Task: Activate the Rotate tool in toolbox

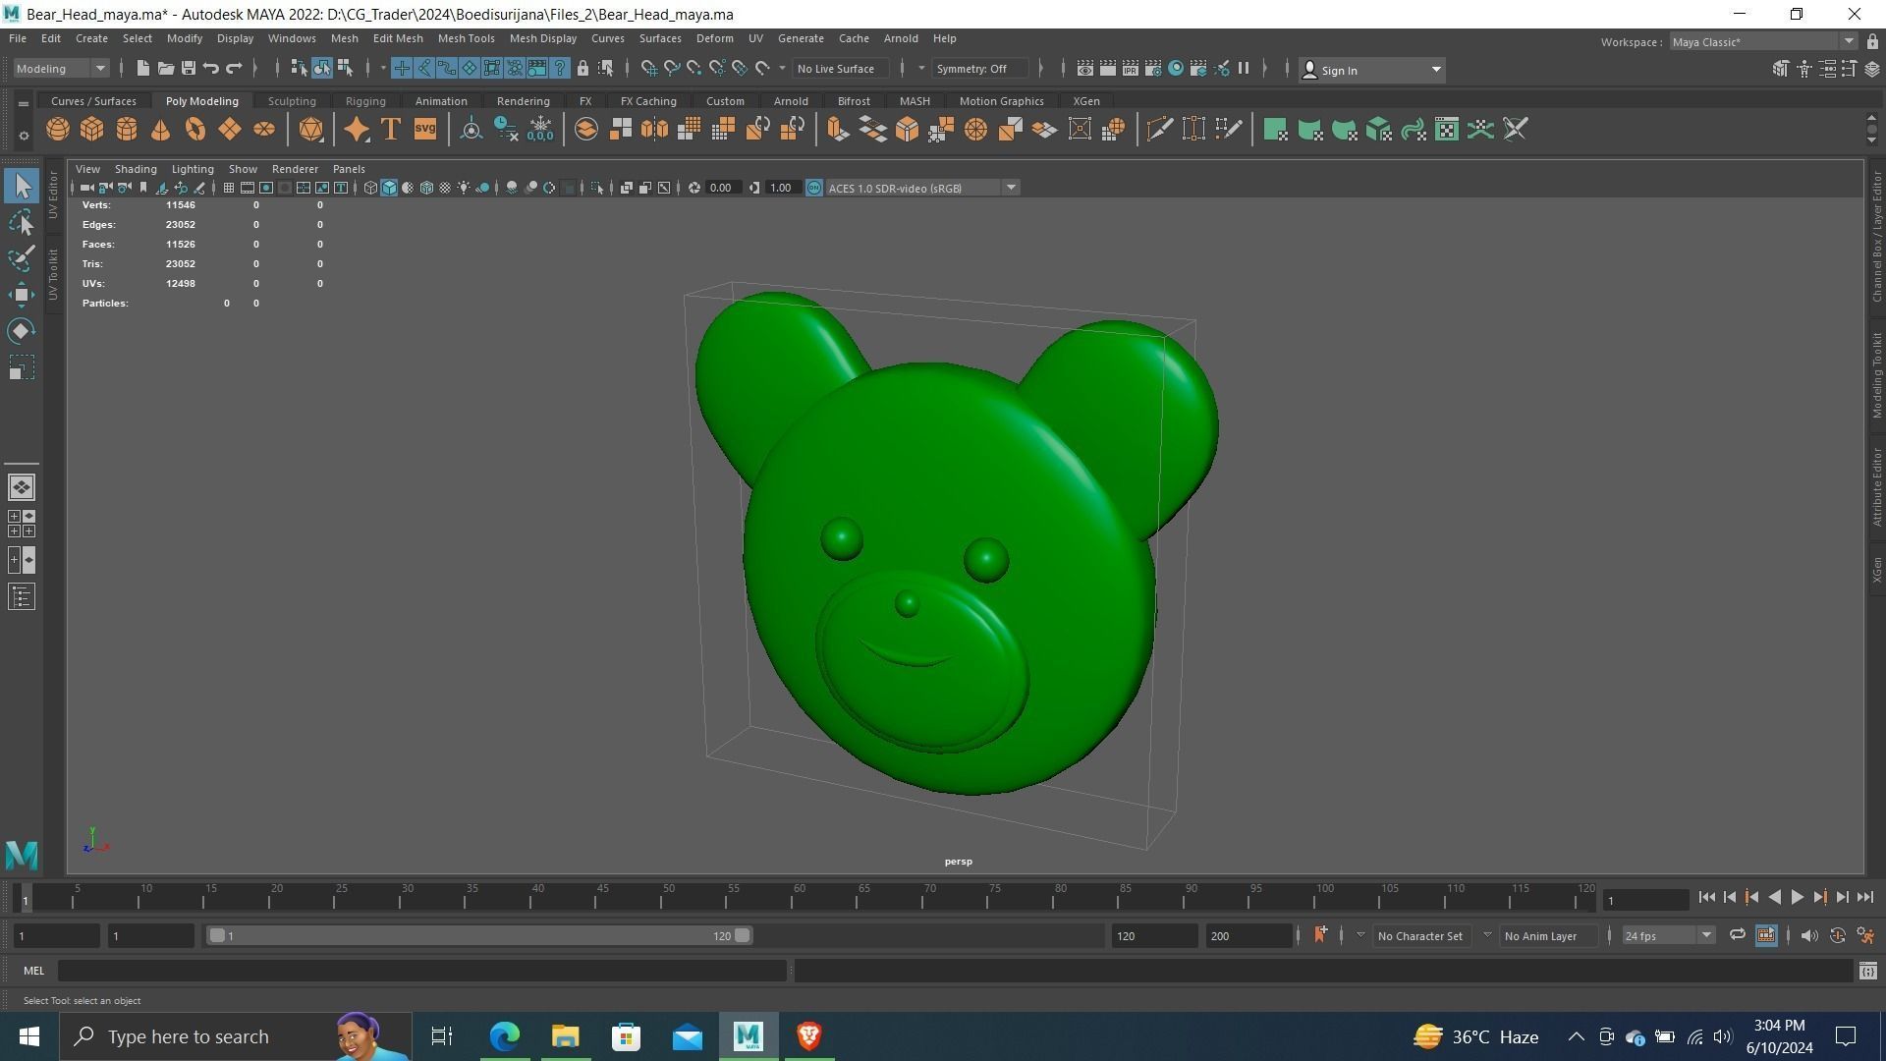Action: (22, 331)
